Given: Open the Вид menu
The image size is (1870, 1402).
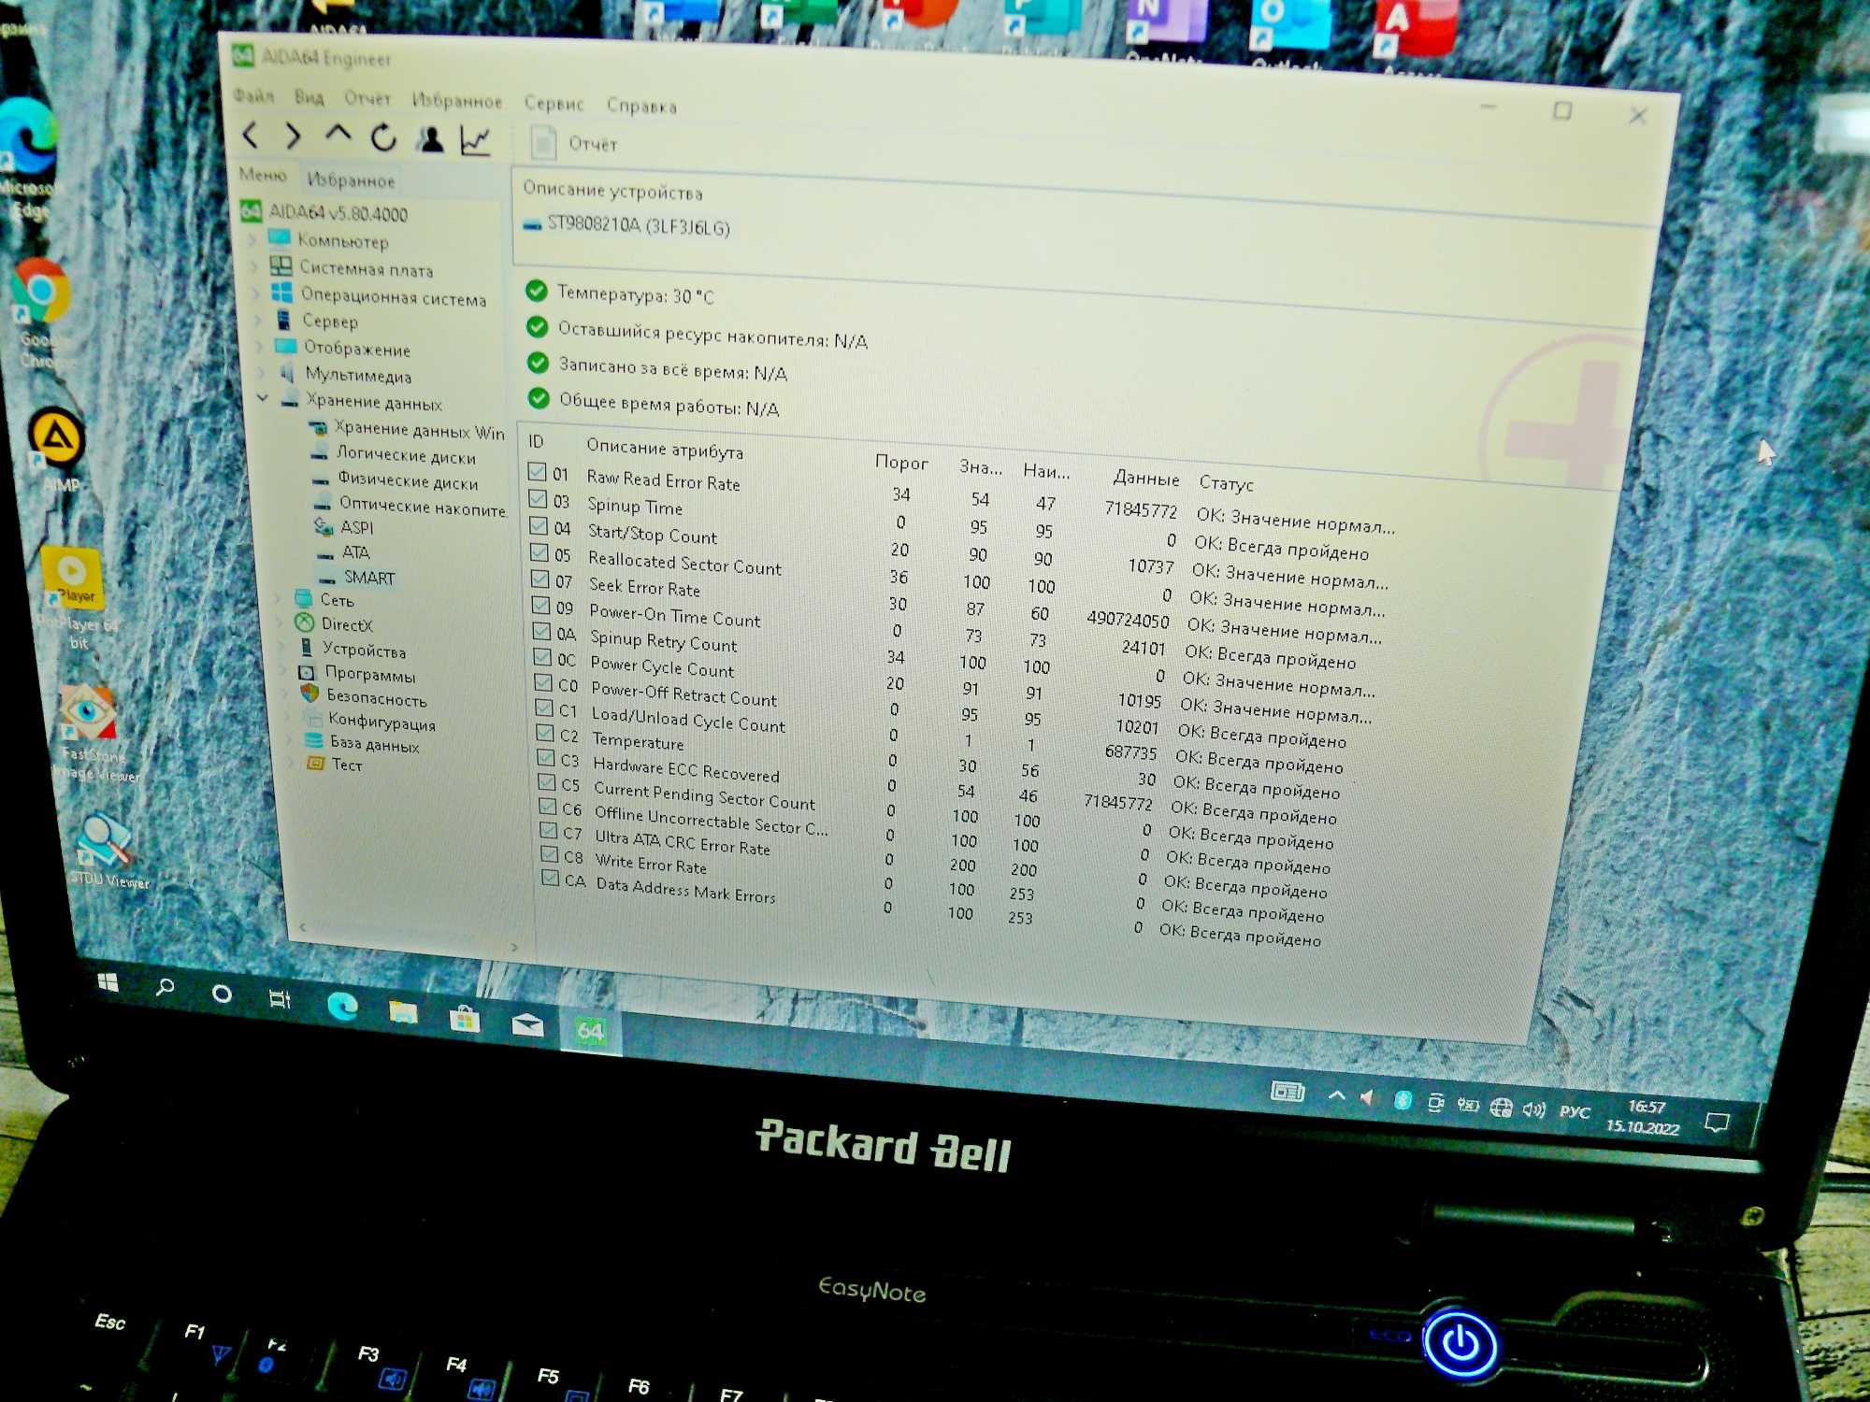Looking at the screenshot, I should coord(309,97).
